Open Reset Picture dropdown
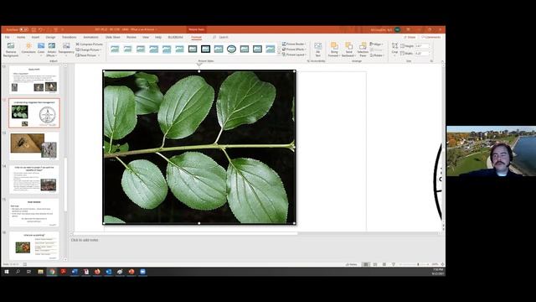 [87, 55]
